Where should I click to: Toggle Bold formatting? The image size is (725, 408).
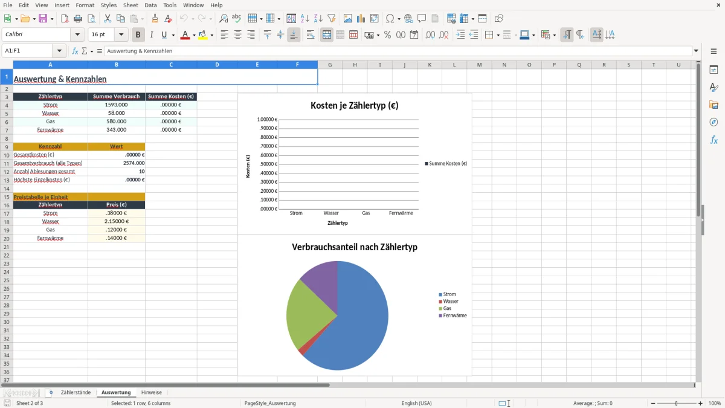pyautogui.click(x=138, y=35)
